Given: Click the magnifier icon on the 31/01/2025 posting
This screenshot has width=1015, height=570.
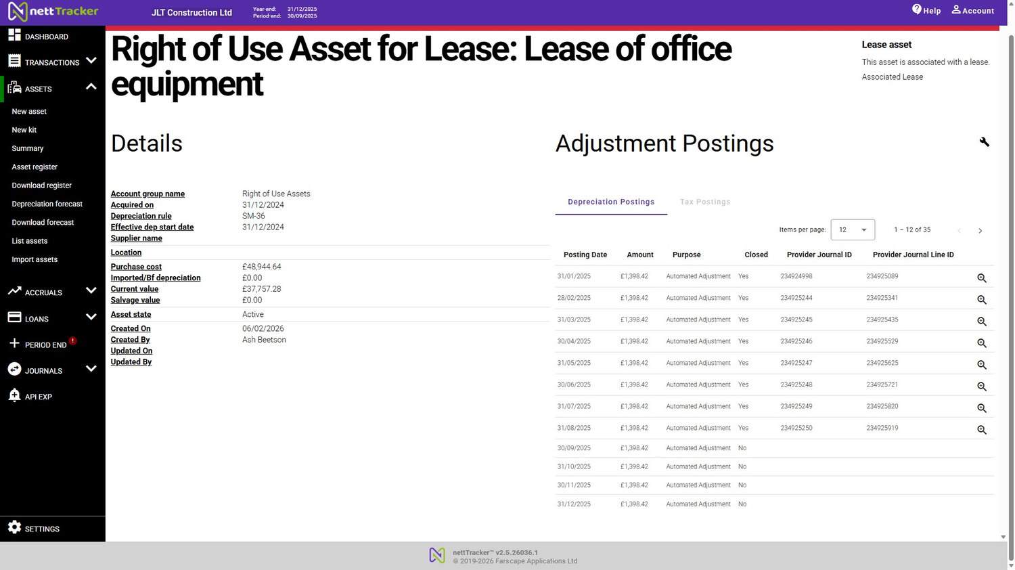Looking at the screenshot, I should tap(982, 278).
